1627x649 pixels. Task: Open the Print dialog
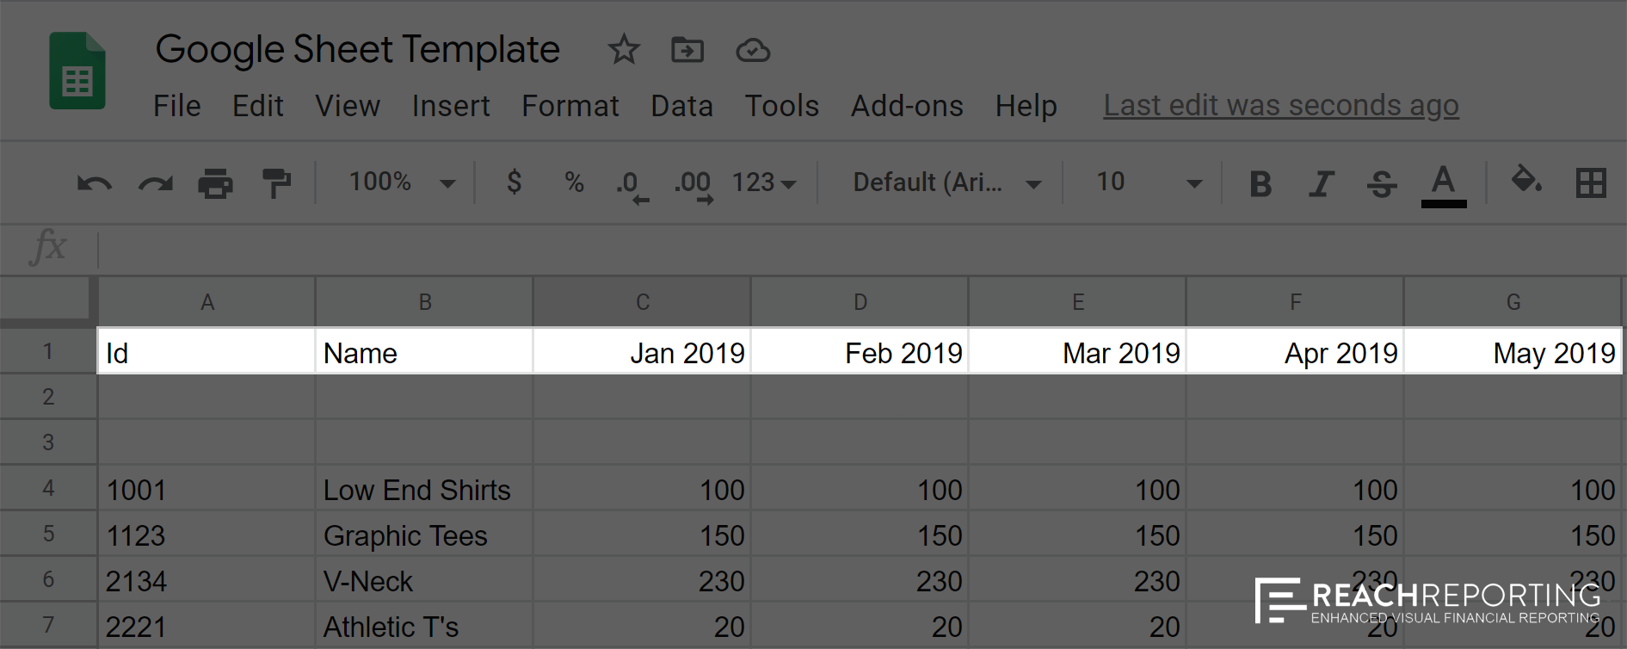tap(217, 182)
